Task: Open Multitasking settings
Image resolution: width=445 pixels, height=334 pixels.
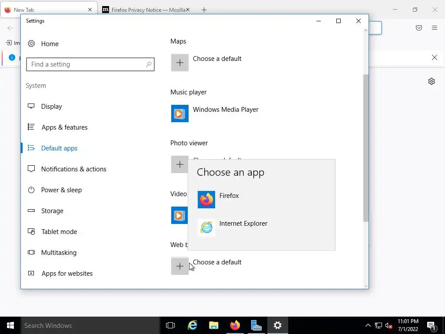Action: [52, 253]
